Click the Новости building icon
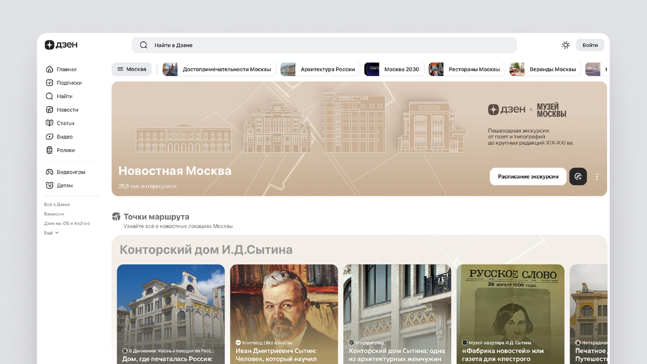This screenshot has height=364, width=647. (x=49, y=109)
